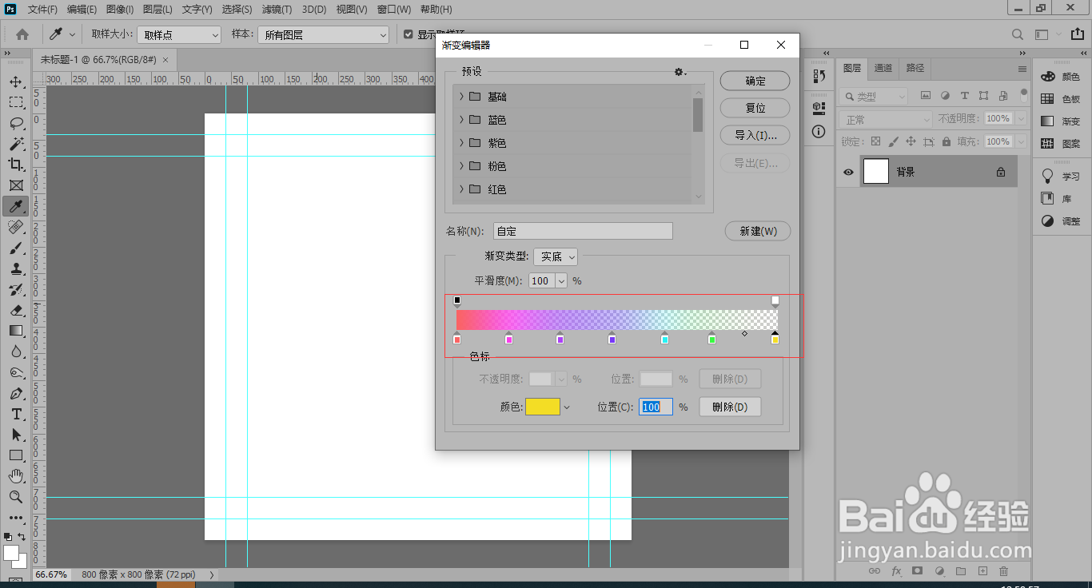Screen dimensions: 1092x588
Task: Select the History Brush tool
Action: (x=16, y=289)
